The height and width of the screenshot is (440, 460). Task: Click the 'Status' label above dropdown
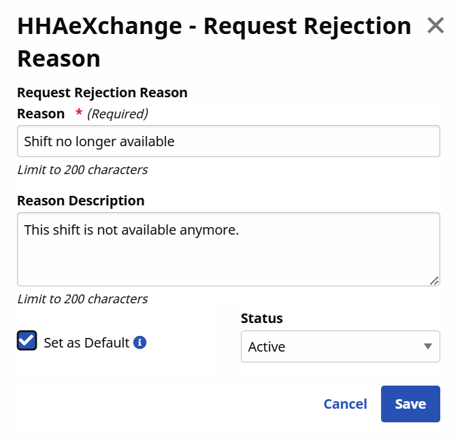coord(262,318)
